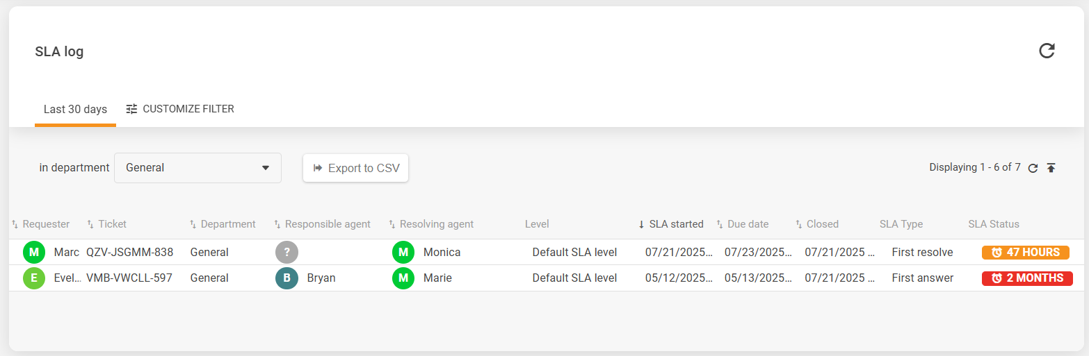Click the refresh icon beside SLA log title
The image size is (1089, 356).
(x=1047, y=51)
